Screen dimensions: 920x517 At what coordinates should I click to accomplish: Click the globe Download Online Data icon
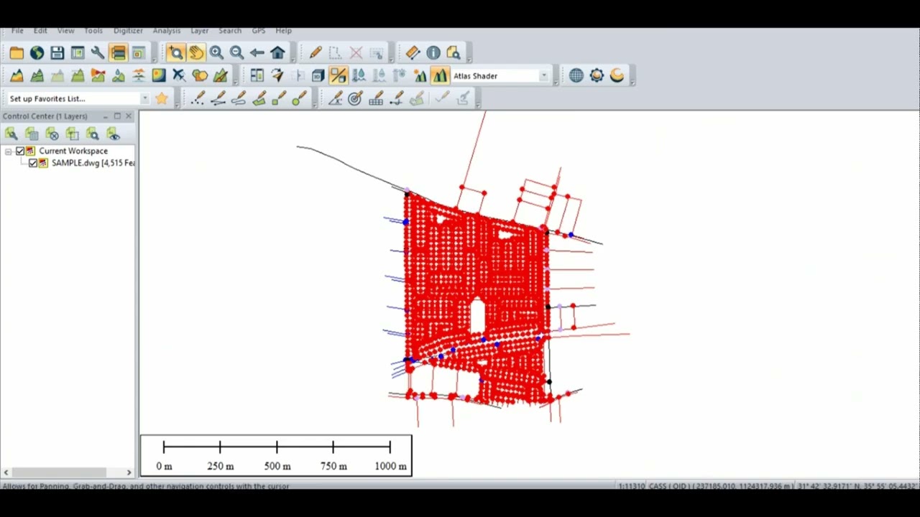click(x=37, y=52)
